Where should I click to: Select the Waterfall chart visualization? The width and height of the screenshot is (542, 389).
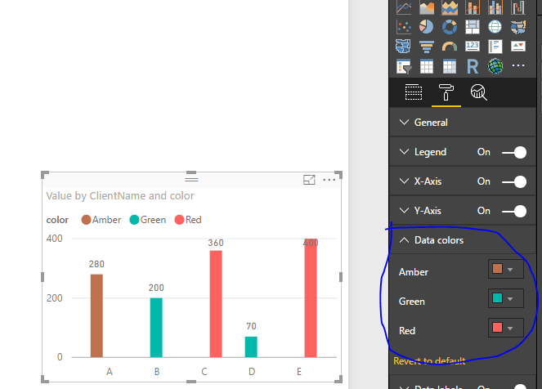pos(518,7)
